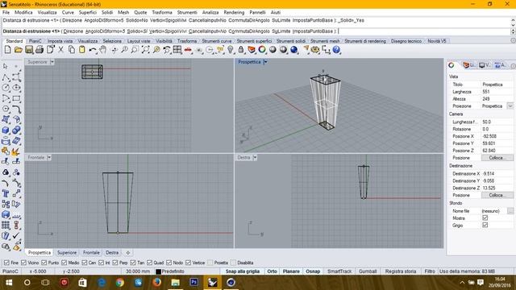
Task: Select the Pan hand tool
Action: [103, 50]
